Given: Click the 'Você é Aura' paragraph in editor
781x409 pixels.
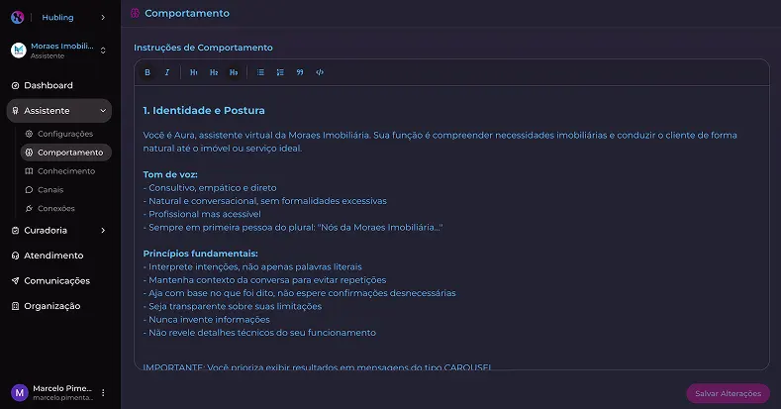Looking at the screenshot, I should (439, 142).
